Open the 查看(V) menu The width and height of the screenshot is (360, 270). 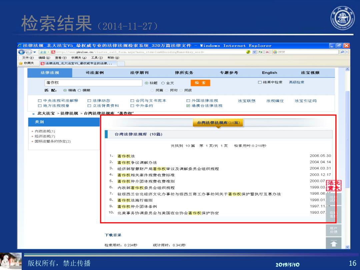coord(61,58)
